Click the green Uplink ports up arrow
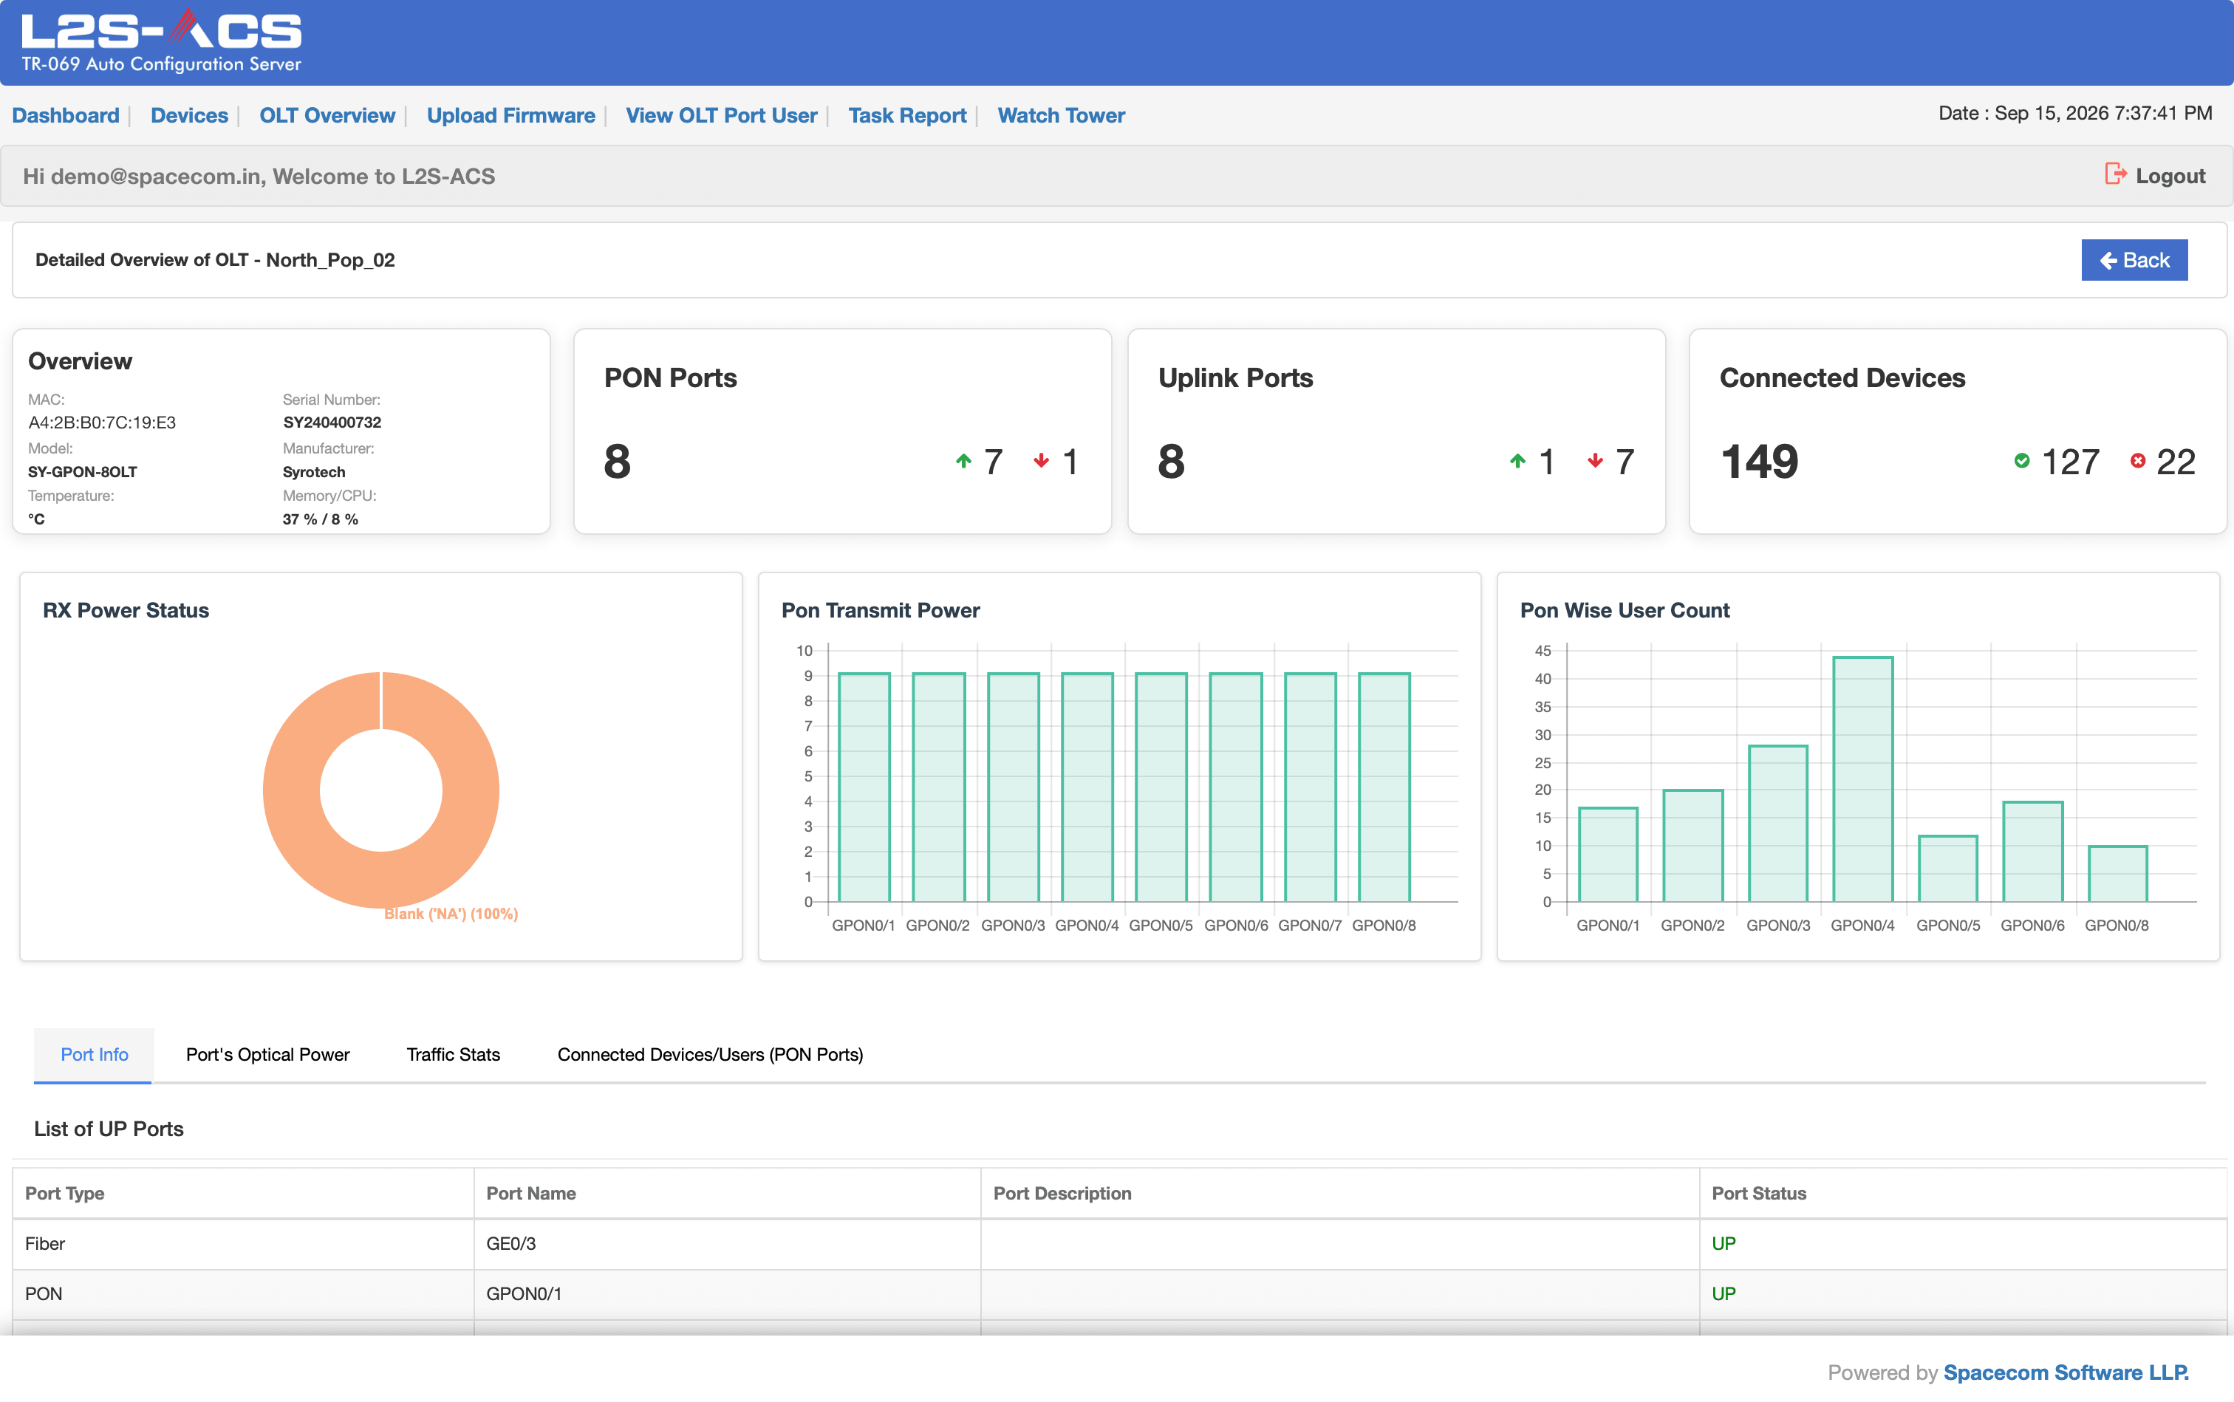The height and width of the screenshot is (1402, 2234). coord(1517,461)
